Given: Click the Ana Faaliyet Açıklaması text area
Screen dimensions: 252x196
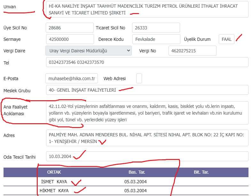Looking at the screenshot, I should [x=147, y=113].
